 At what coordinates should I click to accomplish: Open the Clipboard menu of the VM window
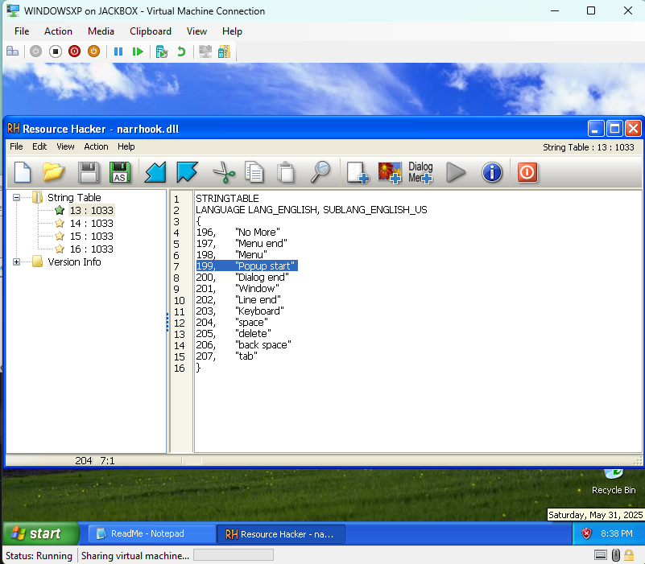click(x=151, y=31)
